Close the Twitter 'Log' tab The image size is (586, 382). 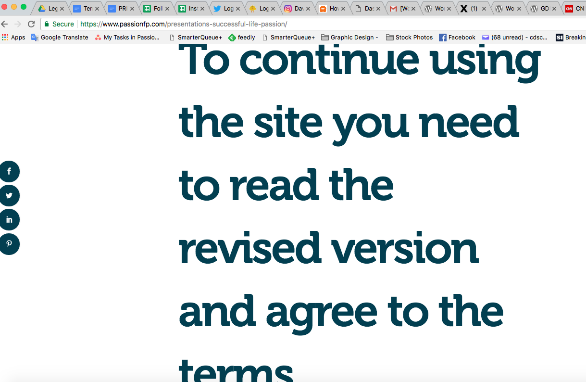click(238, 9)
